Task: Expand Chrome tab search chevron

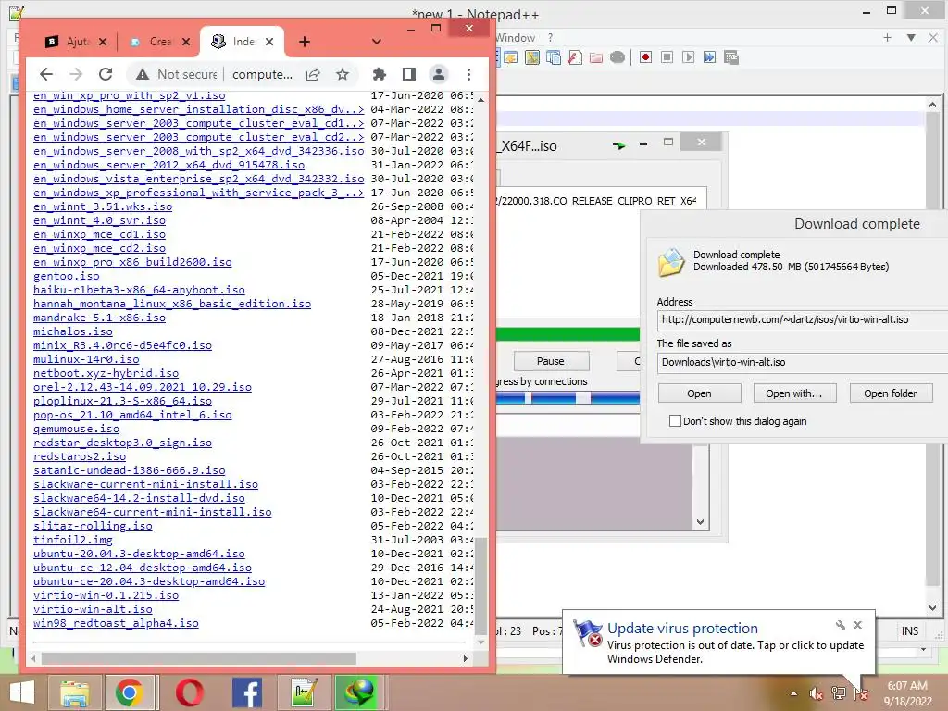Action: tap(377, 41)
